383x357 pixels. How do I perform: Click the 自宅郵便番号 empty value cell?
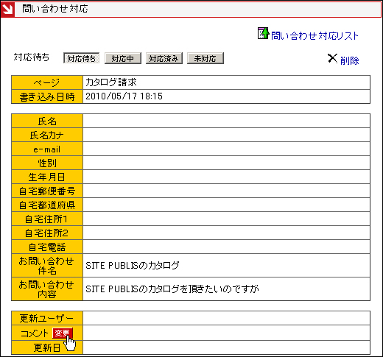[226, 191]
